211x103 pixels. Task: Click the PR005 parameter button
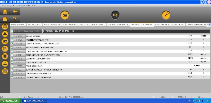click(x=19, y=44)
